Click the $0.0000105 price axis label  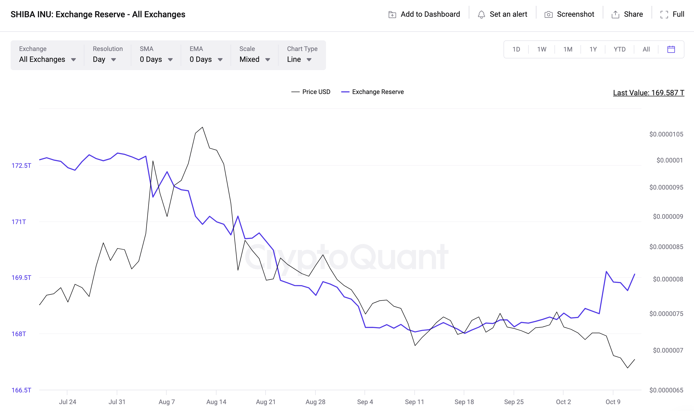tap(666, 134)
